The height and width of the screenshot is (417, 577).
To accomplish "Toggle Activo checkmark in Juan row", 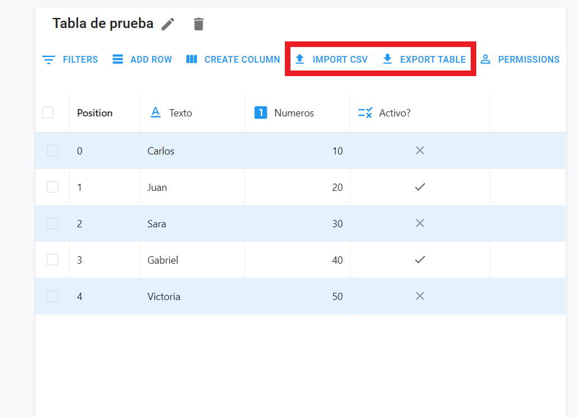I will (420, 187).
